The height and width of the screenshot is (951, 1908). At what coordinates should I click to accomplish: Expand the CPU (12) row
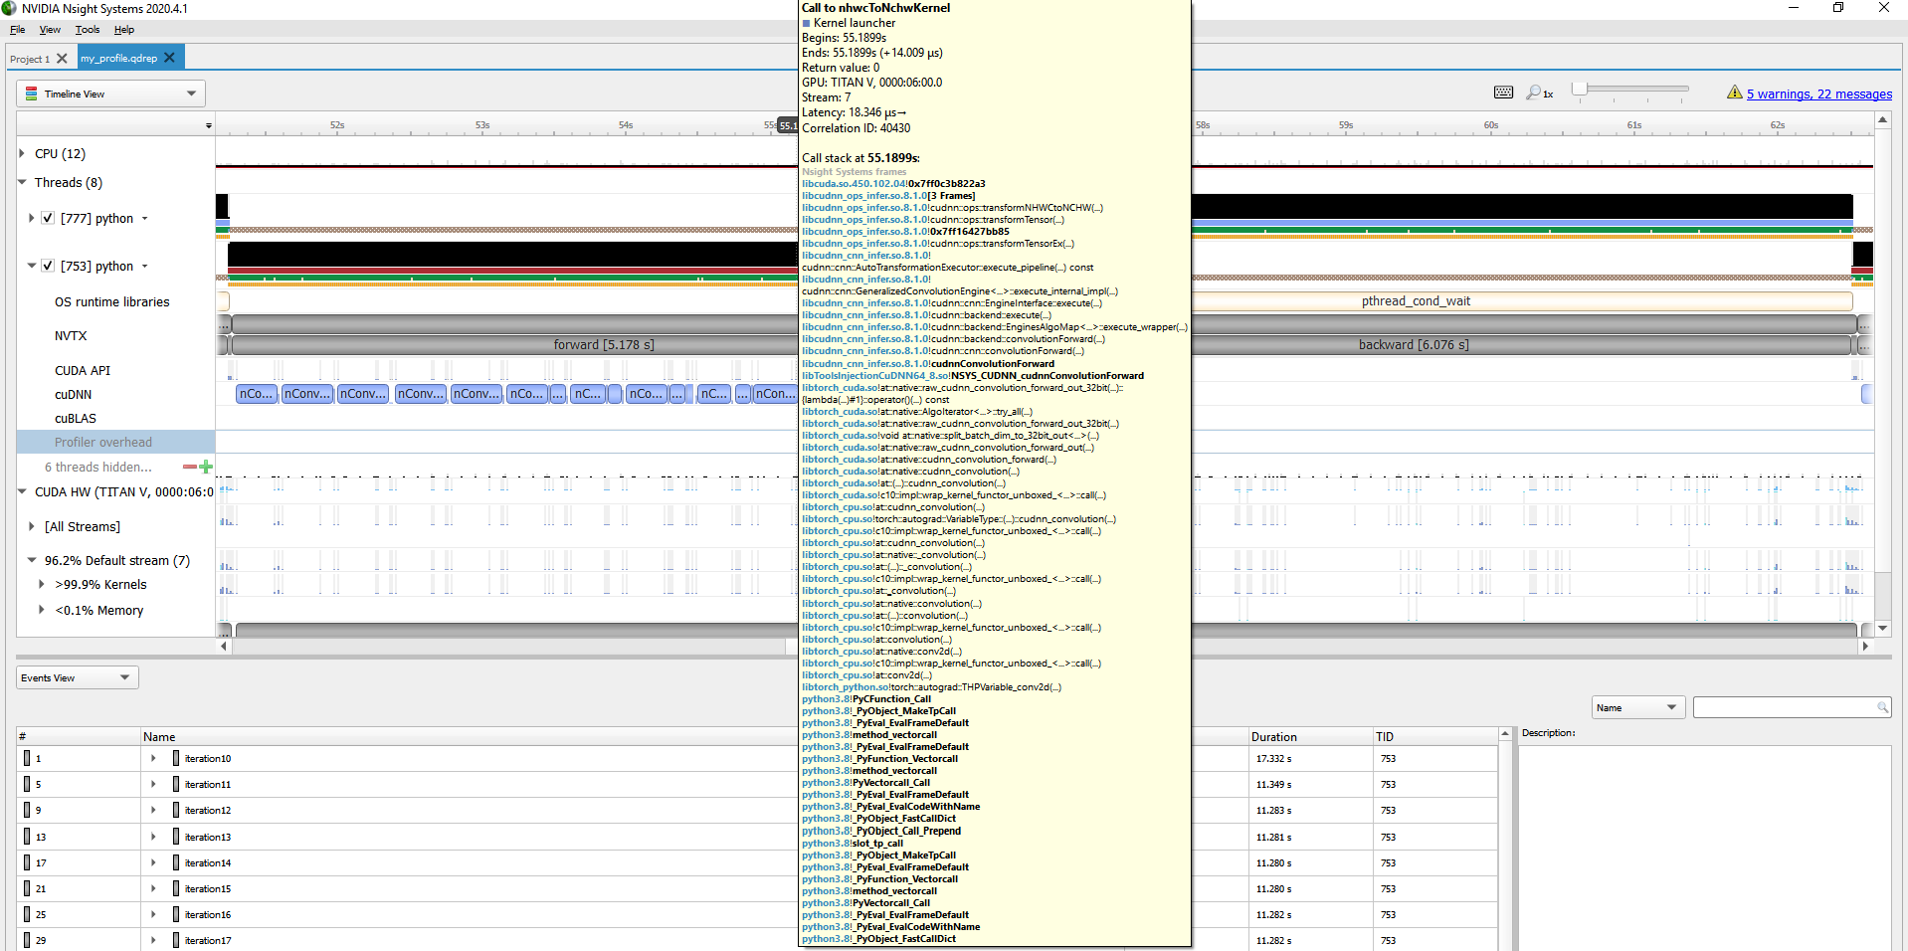click(22, 153)
